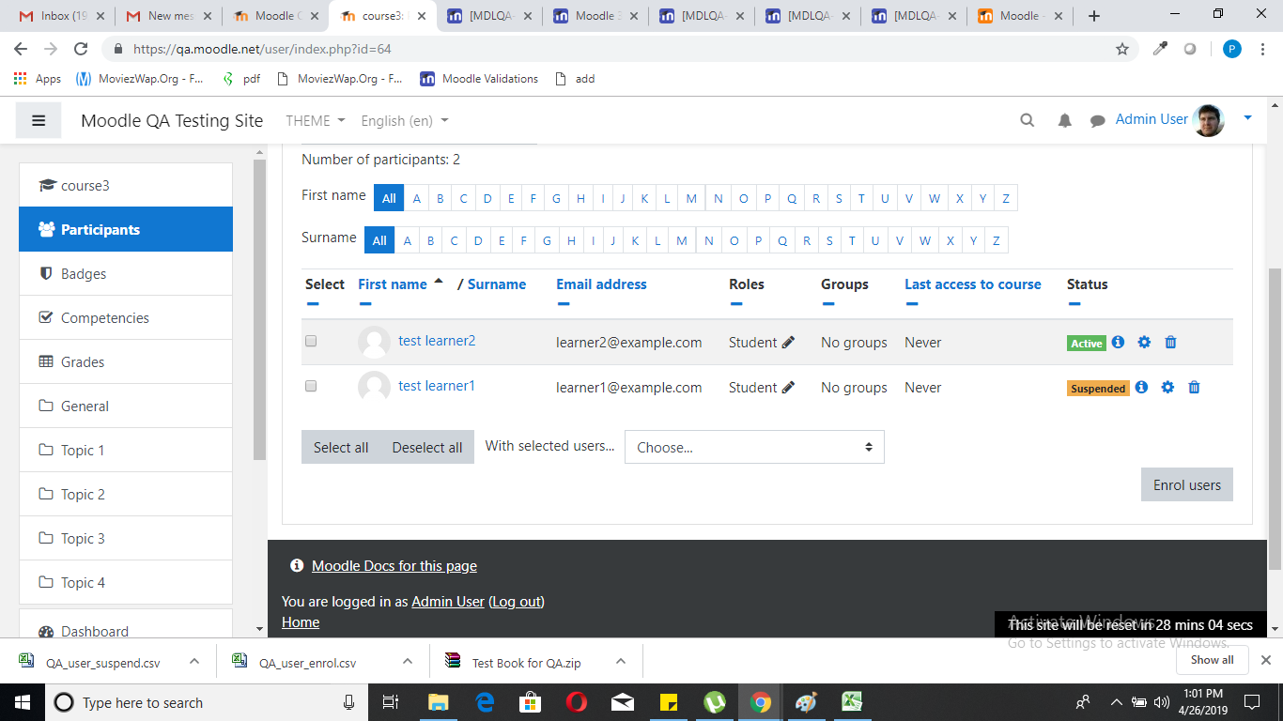
Task: Open the test learner2 profile link
Action: click(437, 341)
